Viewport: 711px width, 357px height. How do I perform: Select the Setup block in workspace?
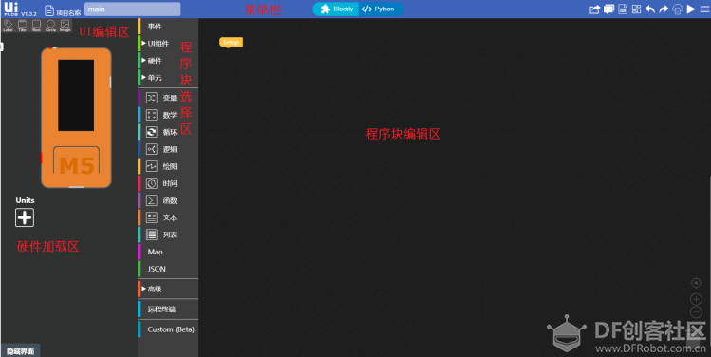(x=231, y=42)
